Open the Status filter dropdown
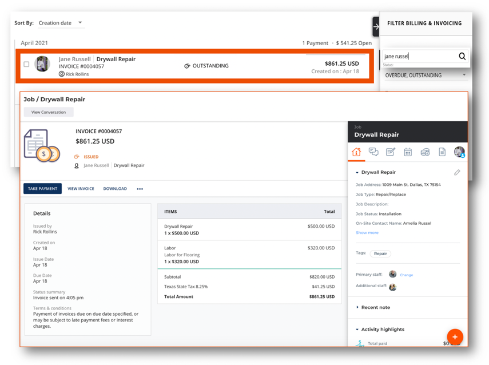 (426, 75)
